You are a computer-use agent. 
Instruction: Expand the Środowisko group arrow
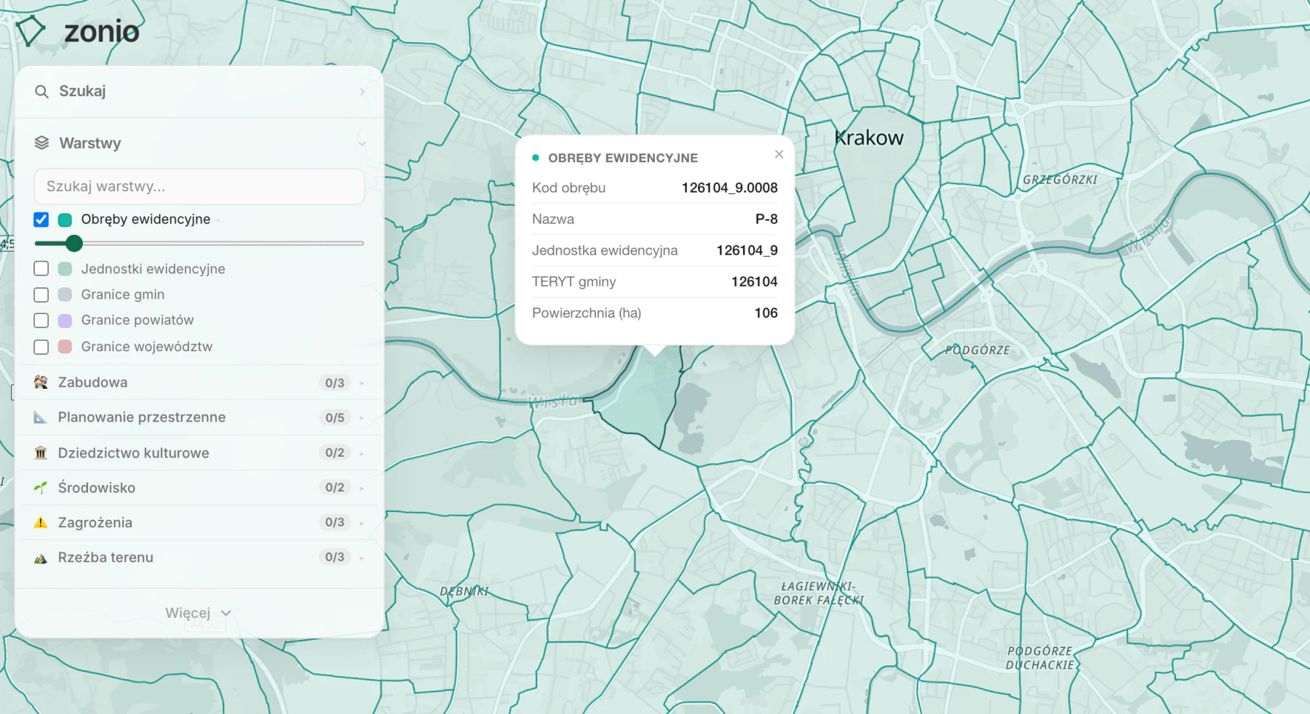362,488
